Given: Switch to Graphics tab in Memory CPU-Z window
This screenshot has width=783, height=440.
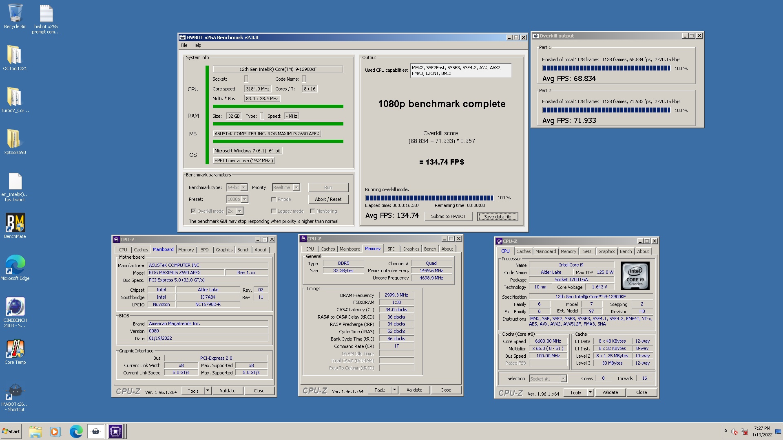Looking at the screenshot, I should click(411, 249).
